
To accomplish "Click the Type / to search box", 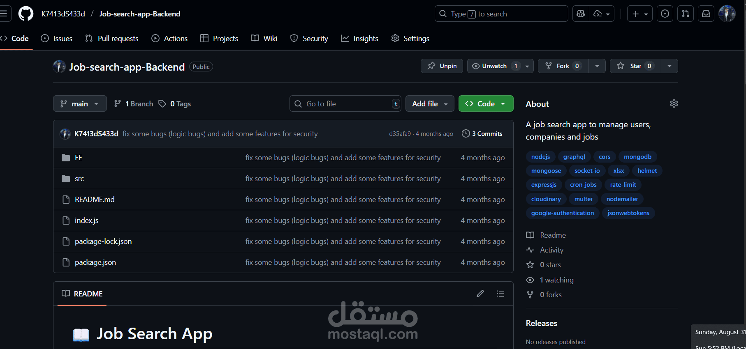I will tap(501, 14).
